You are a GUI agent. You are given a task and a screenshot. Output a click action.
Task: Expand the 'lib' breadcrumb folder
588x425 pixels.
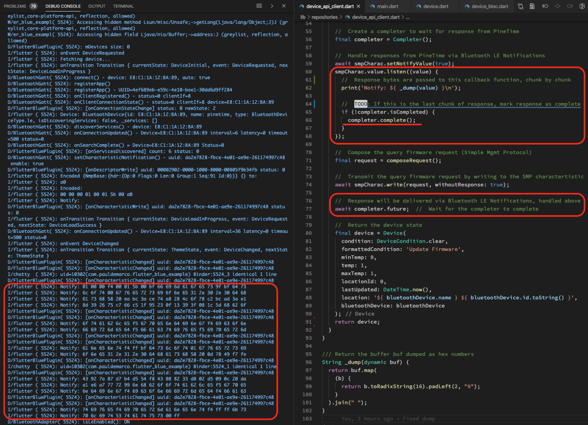pyautogui.click(x=303, y=17)
